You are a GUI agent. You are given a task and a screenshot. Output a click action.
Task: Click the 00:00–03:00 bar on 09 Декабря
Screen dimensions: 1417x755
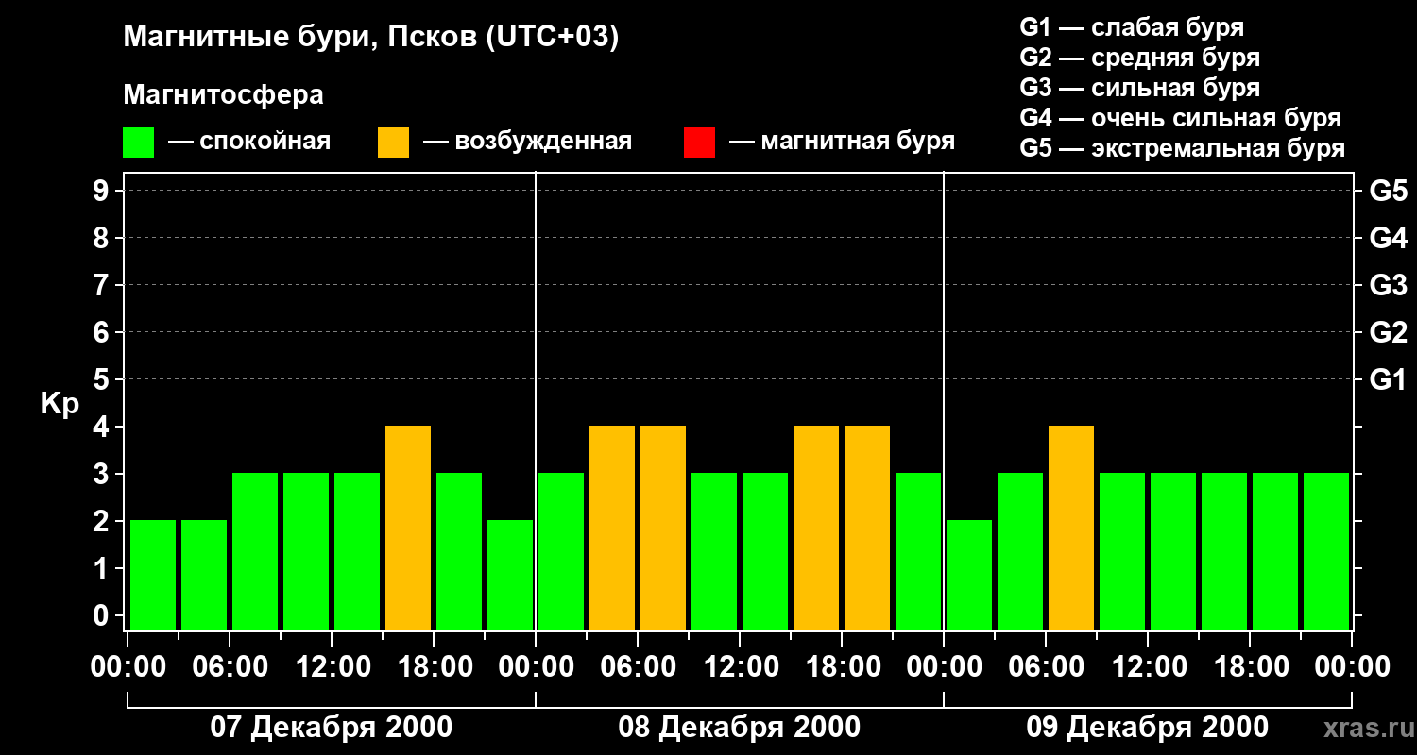[969, 575]
